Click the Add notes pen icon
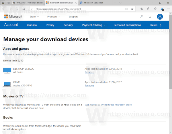 pos(148,9)
